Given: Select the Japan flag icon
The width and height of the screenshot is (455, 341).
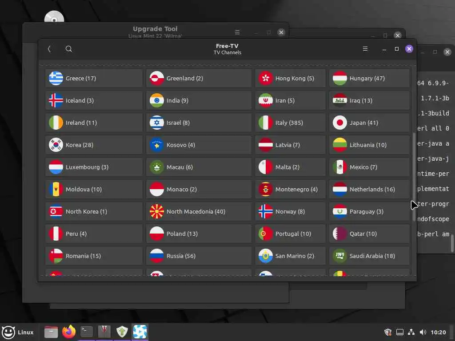Looking at the screenshot, I should (340, 123).
